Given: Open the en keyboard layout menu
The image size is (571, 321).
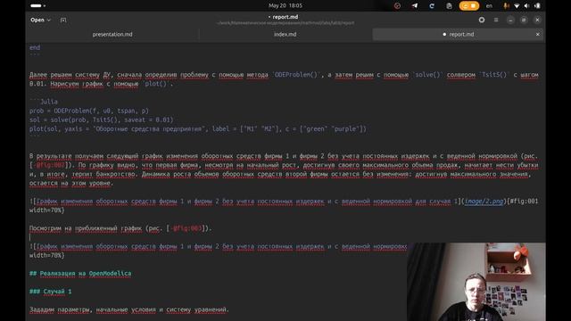Looking at the screenshot, I should point(489,6).
